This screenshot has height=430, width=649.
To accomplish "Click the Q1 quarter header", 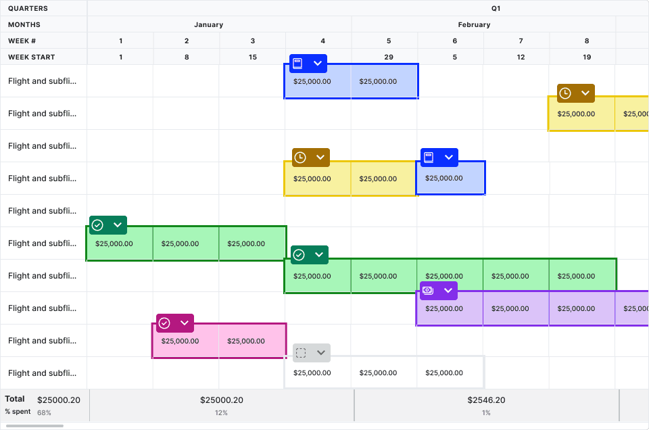I will pos(496,8).
